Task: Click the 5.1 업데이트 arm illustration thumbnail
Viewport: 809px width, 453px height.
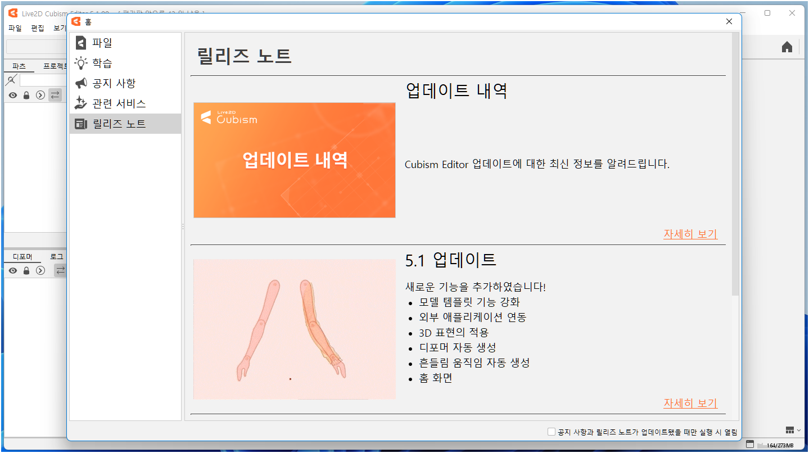Action: pos(295,329)
